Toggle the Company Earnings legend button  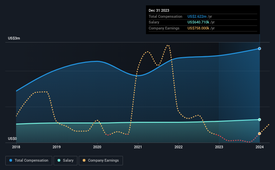101,161
